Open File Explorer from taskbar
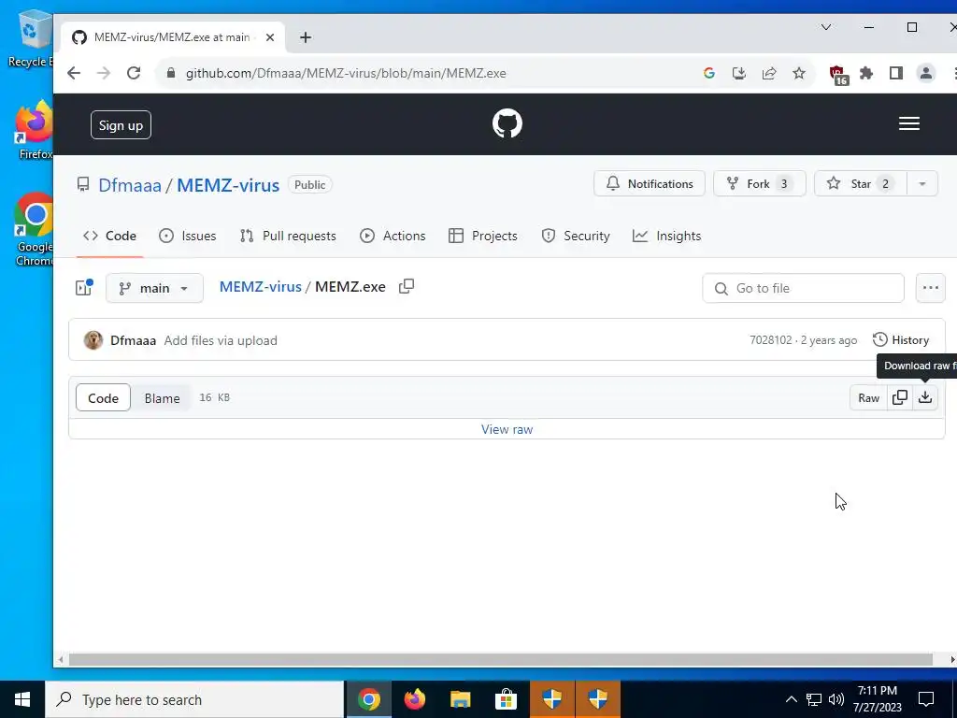This screenshot has height=718, width=957. (x=460, y=699)
